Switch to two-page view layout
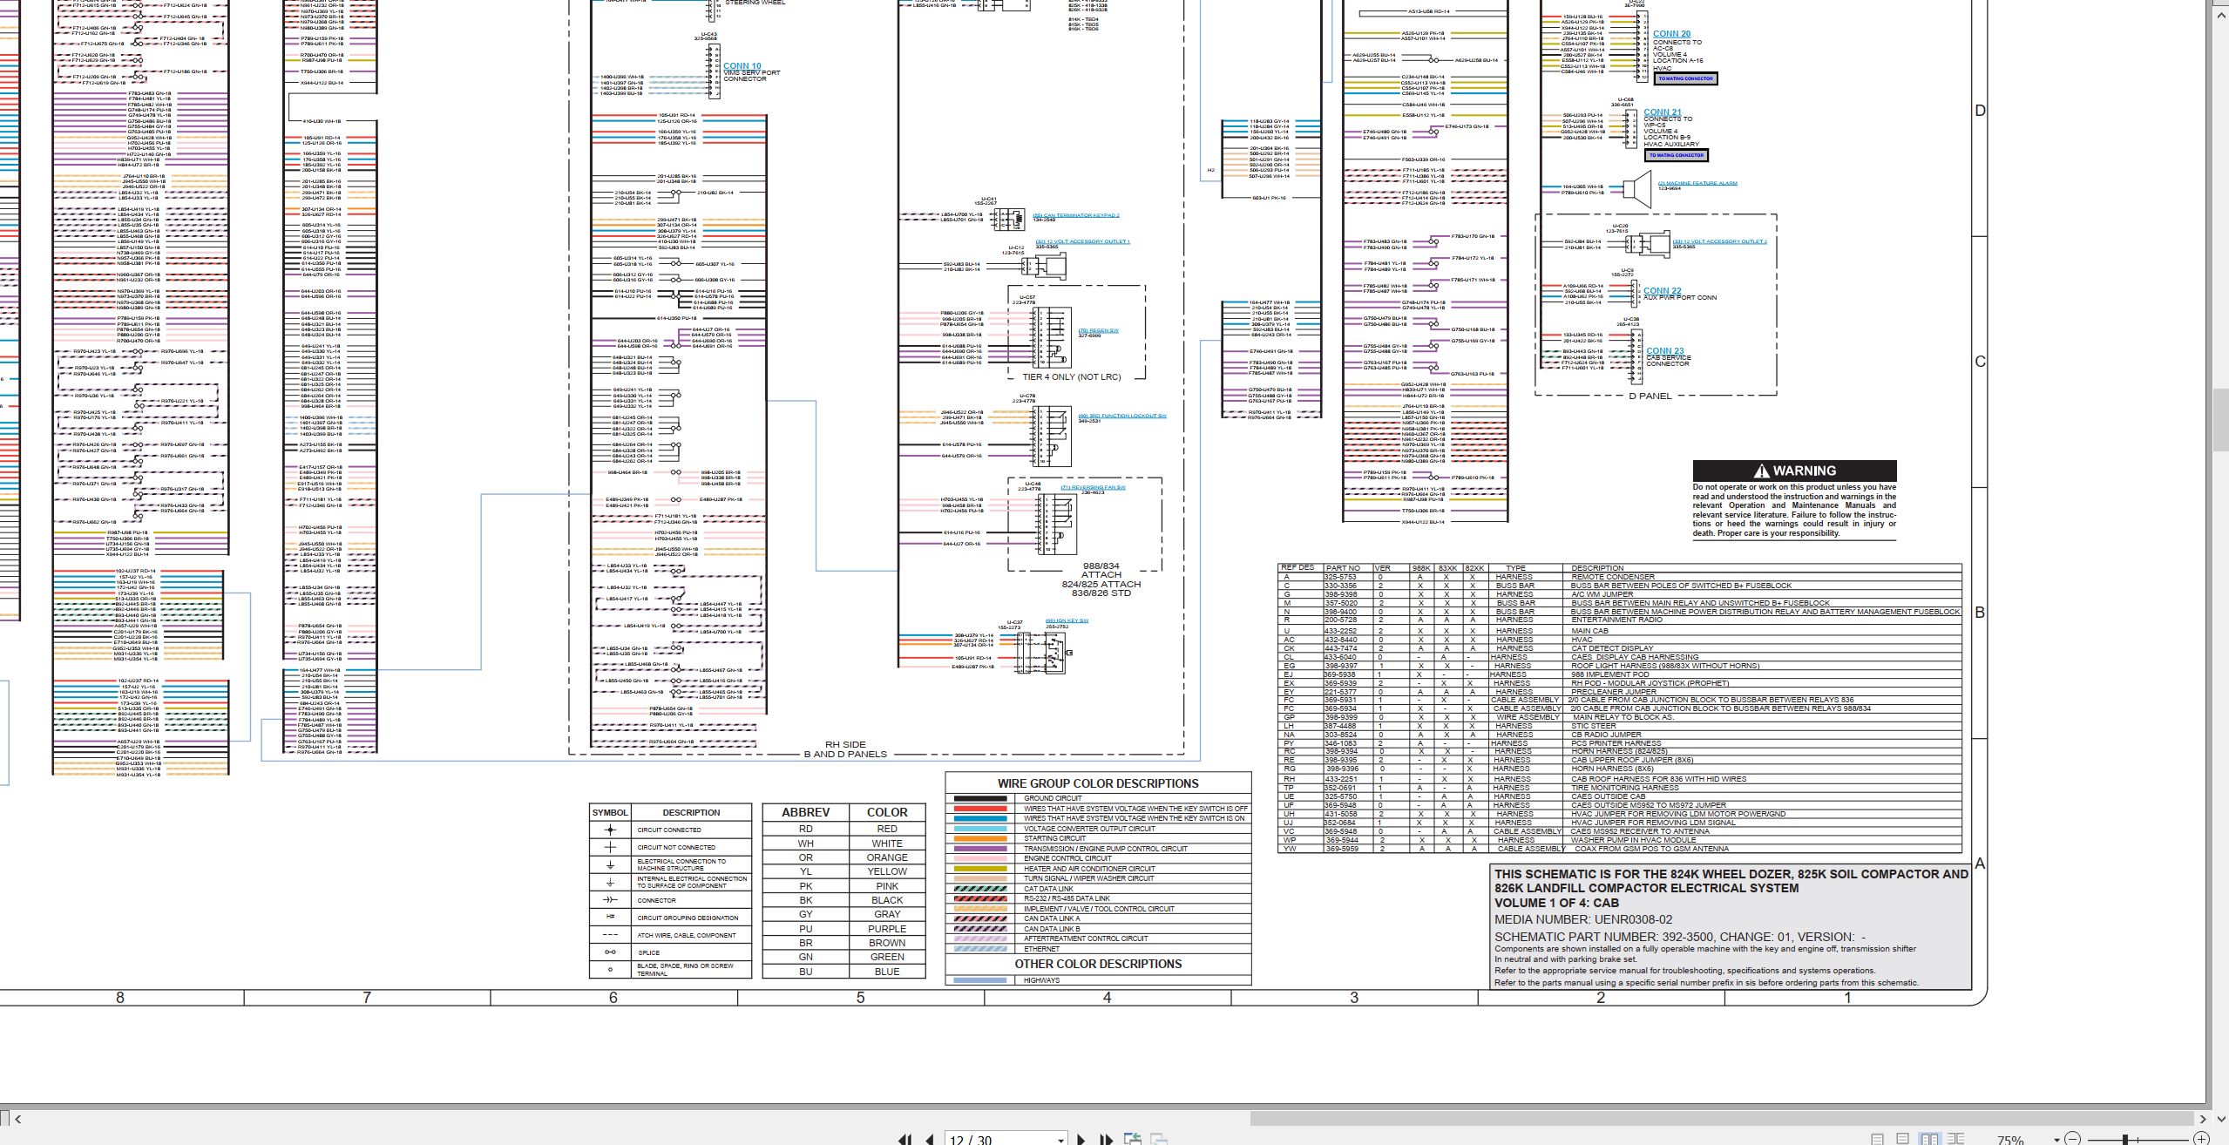This screenshot has height=1145, width=2229. pyautogui.click(x=1929, y=1139)
